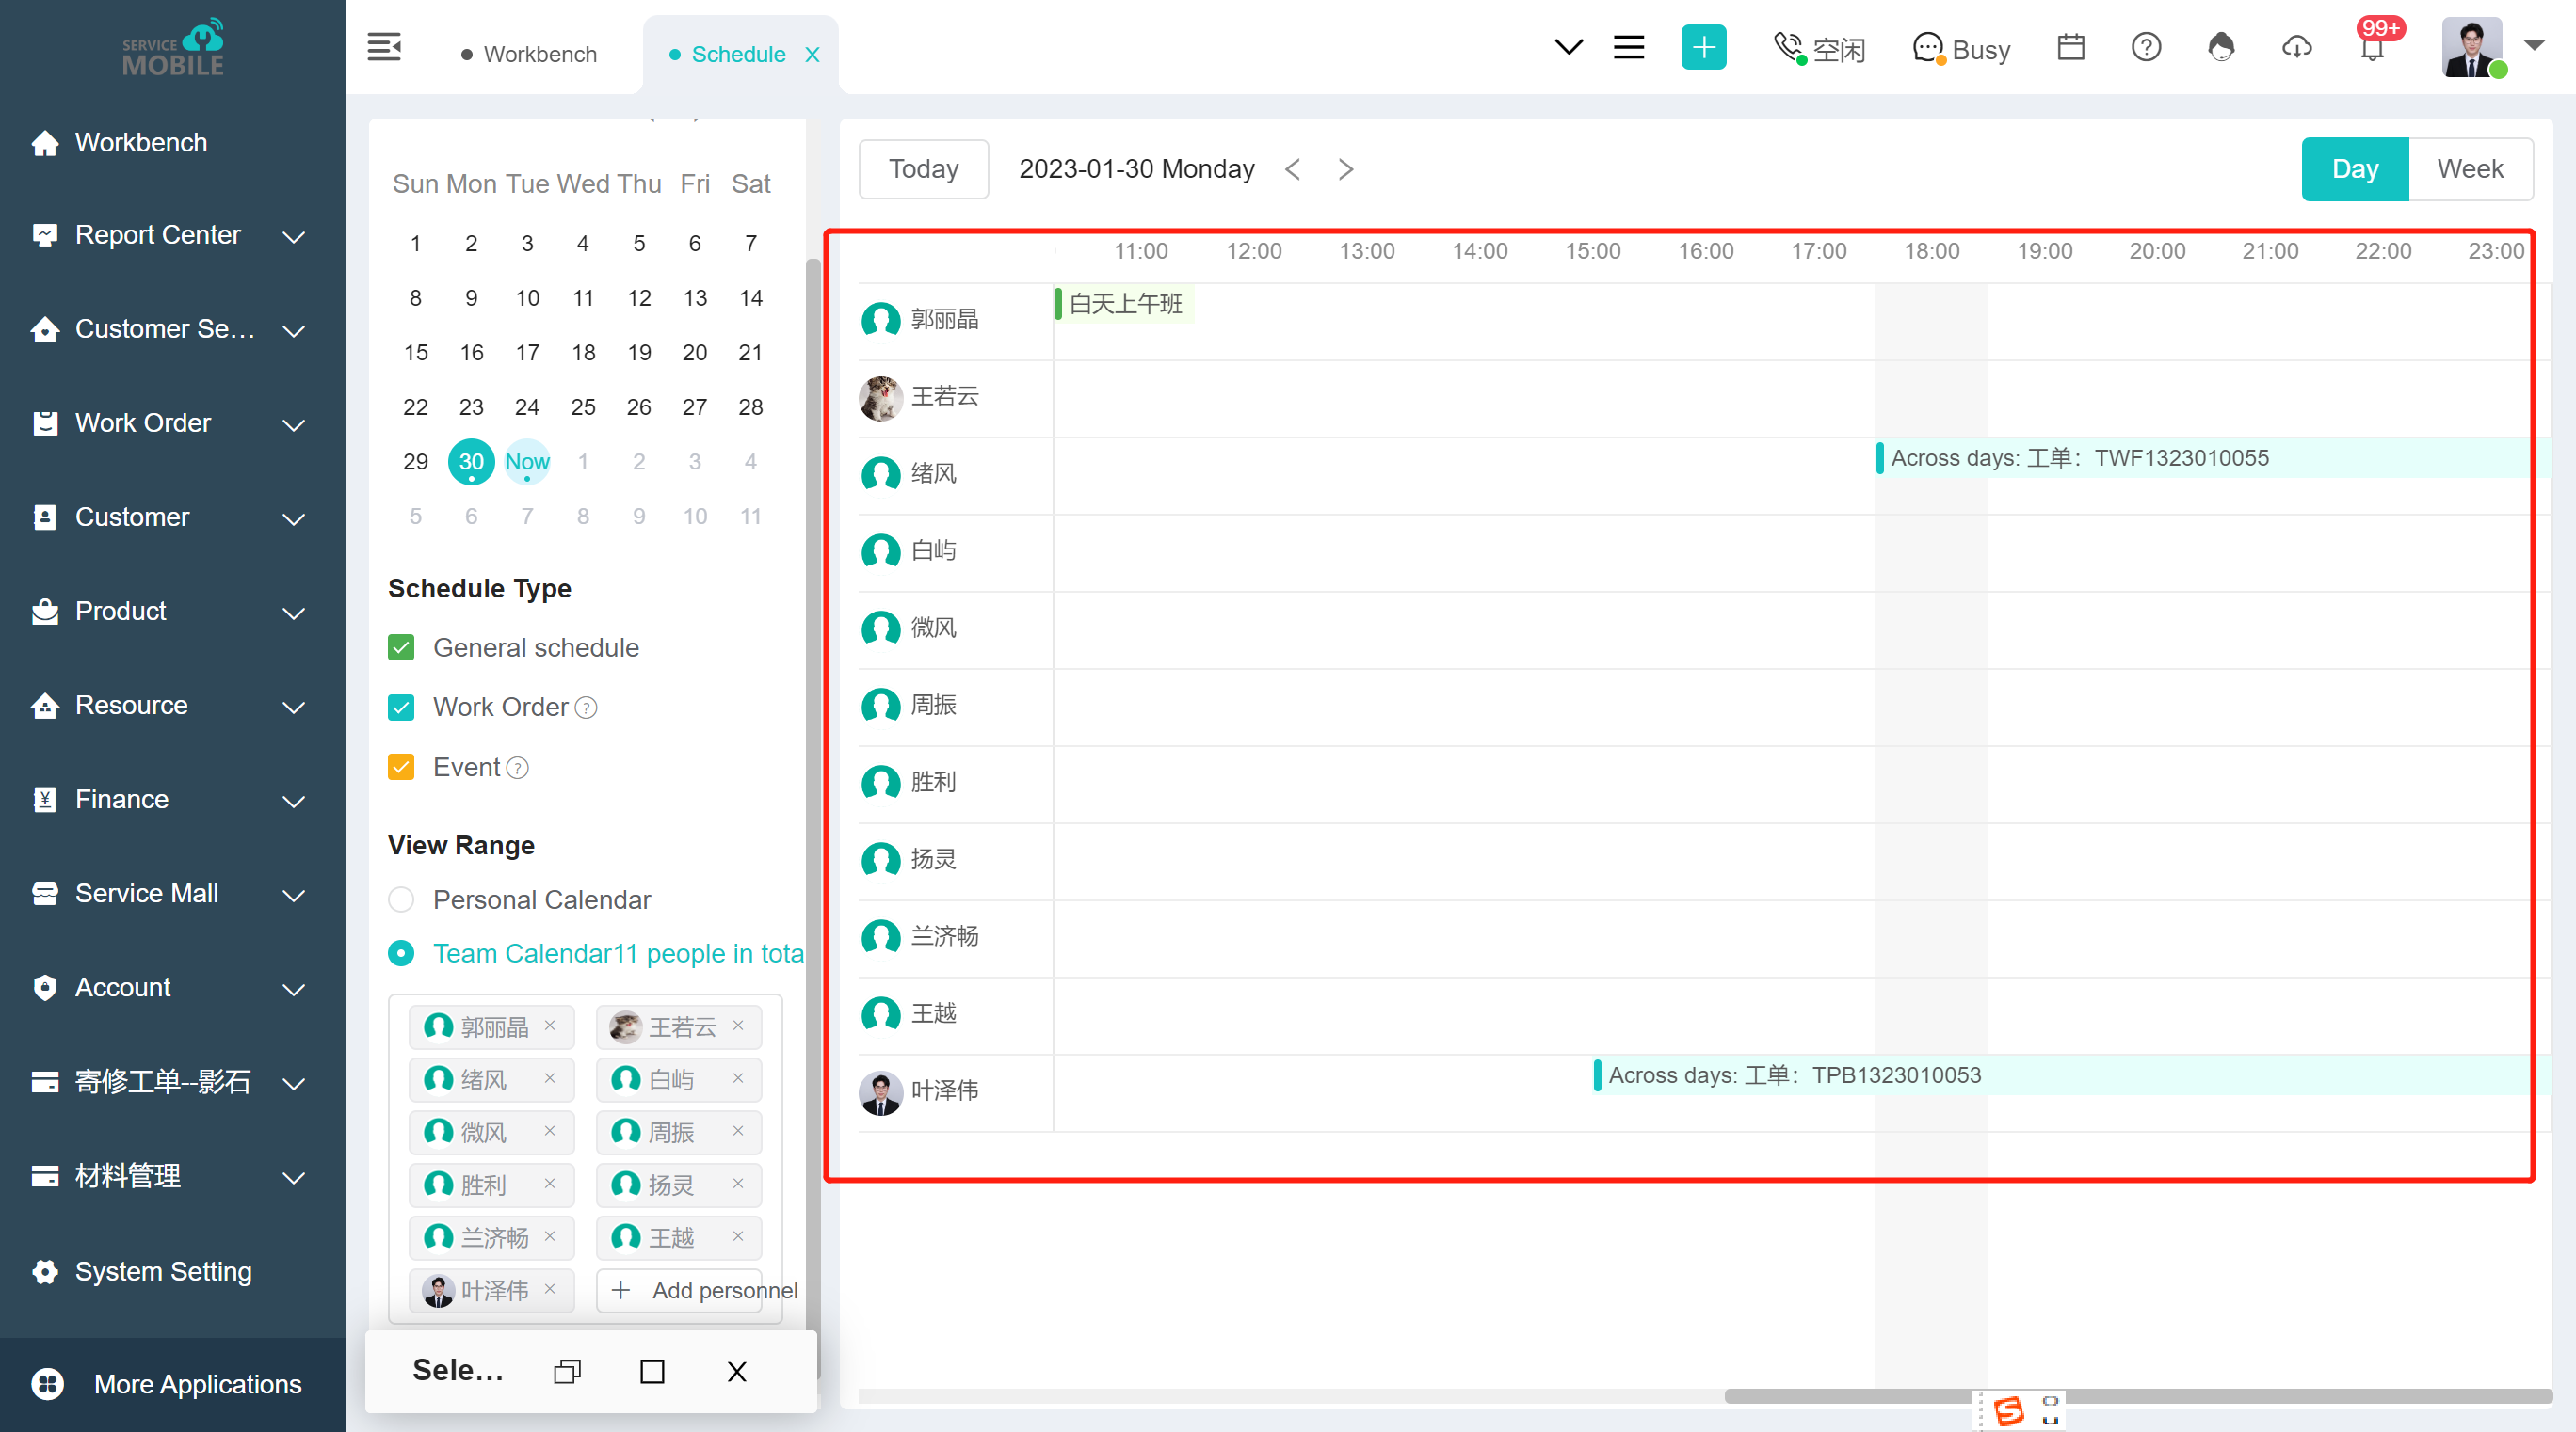Switch to Week view

tap(2470, 168)
